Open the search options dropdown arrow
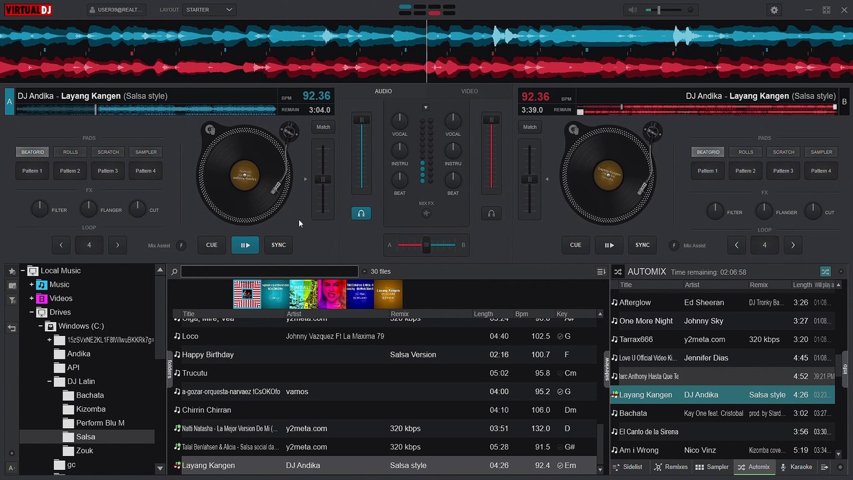 [364, 272]
